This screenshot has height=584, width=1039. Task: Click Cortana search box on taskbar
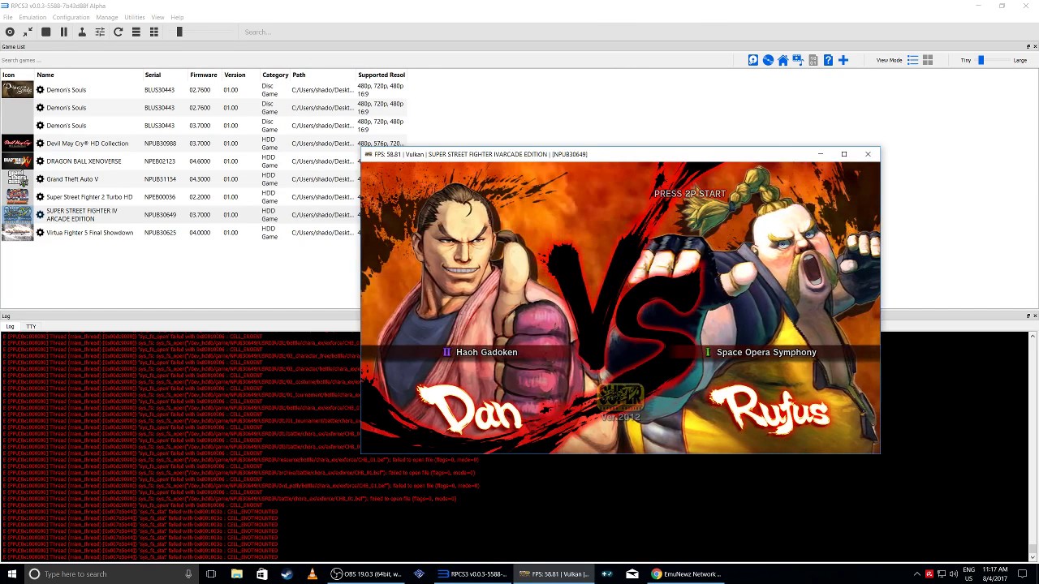(x=111, y=573)
